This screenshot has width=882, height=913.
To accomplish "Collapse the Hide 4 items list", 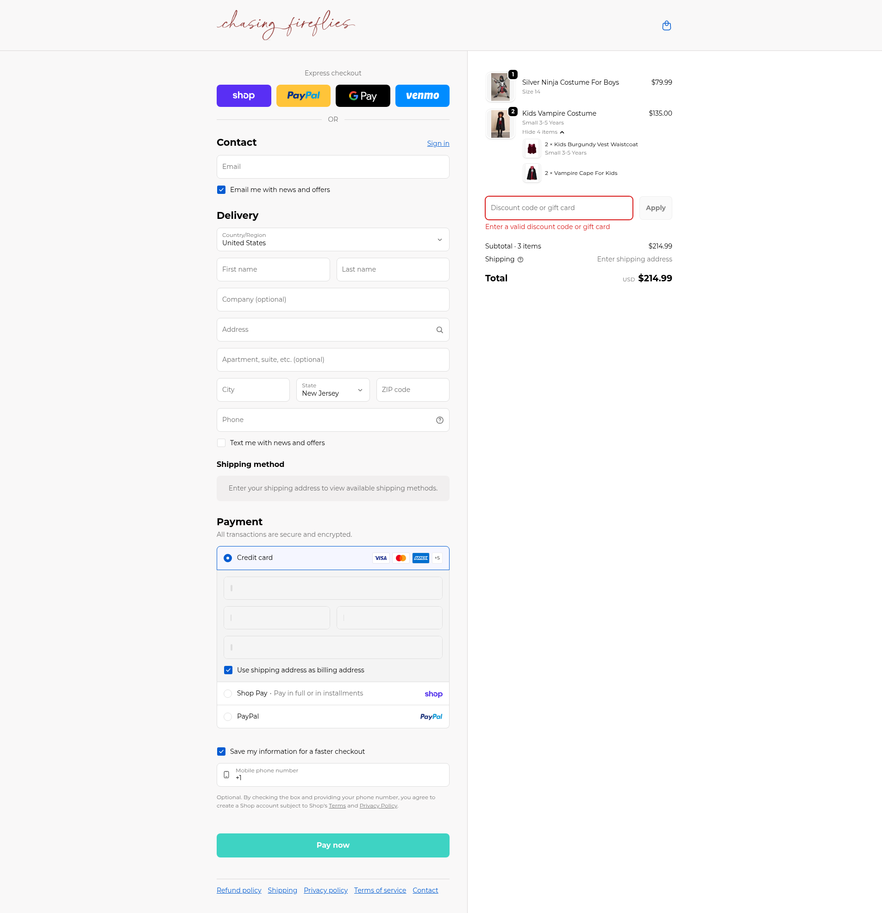I will pos(543,132).
